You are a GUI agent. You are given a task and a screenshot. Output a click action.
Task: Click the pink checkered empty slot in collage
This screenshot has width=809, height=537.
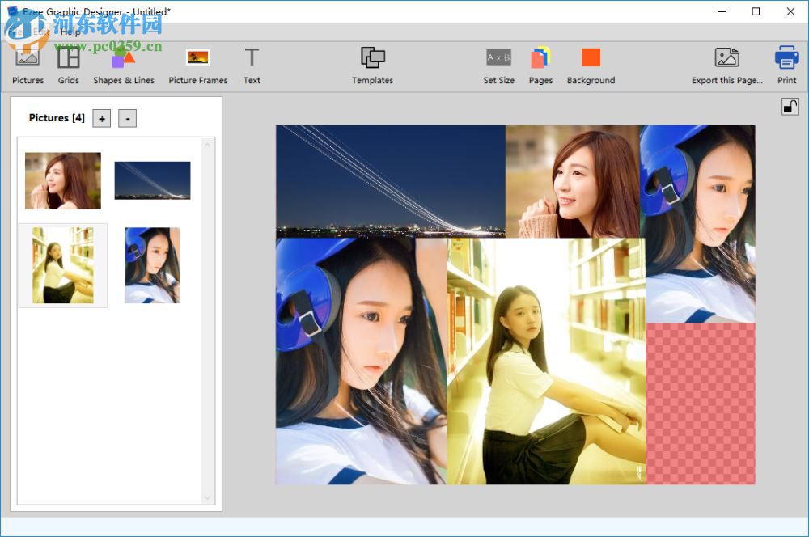(x=701, y=404)
